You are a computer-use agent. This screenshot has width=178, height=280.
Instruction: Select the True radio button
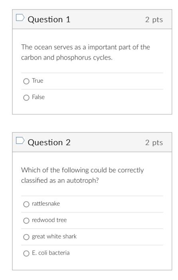pos(26,81)
